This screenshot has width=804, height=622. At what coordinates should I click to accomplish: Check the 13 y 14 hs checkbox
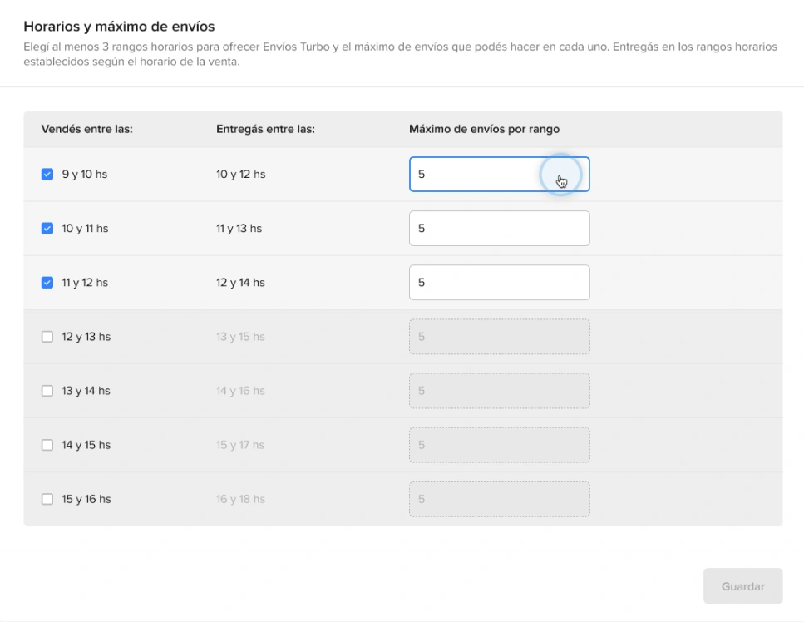pyautogui.click(x=47, y=391)
